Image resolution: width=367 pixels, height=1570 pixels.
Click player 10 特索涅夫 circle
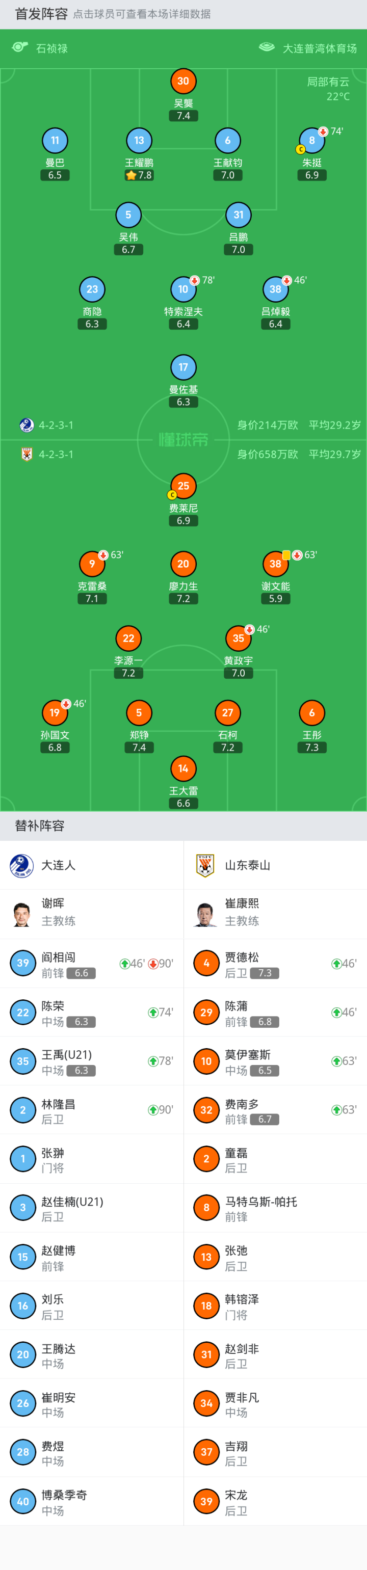(x=183, y=289)
